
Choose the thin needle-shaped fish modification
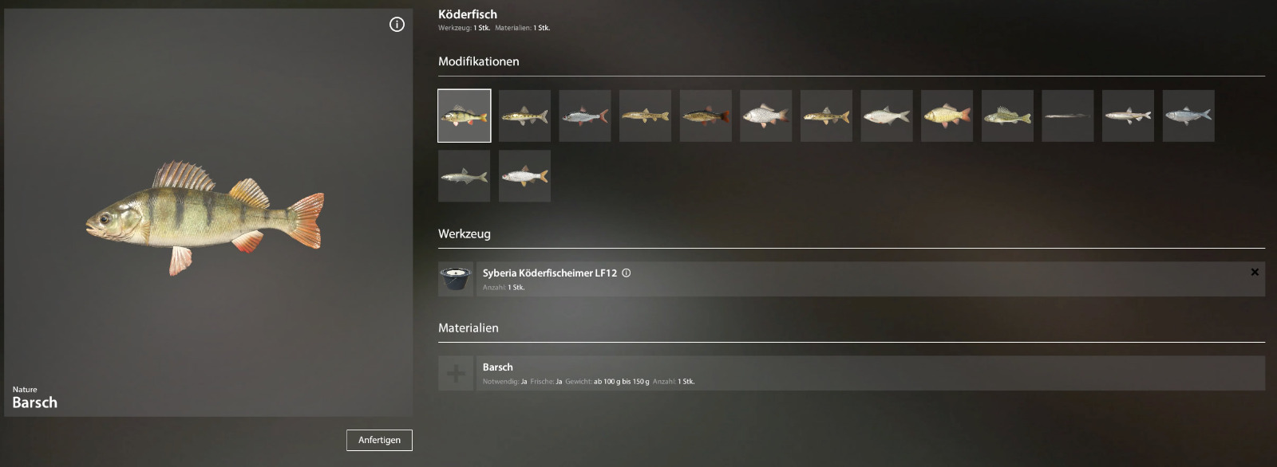[x=1068, y=116]
